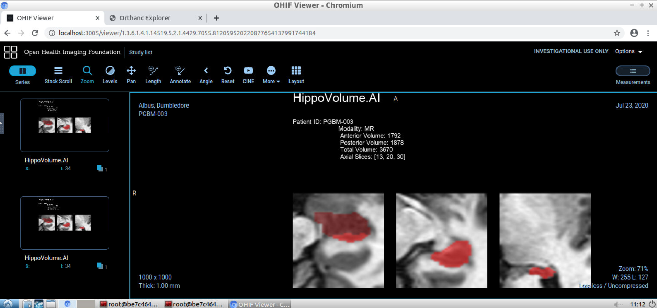The width and height of the screenshot is (657, 308).
Task: Click the Zoom: 71% overlay text
Action: (633, 269)
